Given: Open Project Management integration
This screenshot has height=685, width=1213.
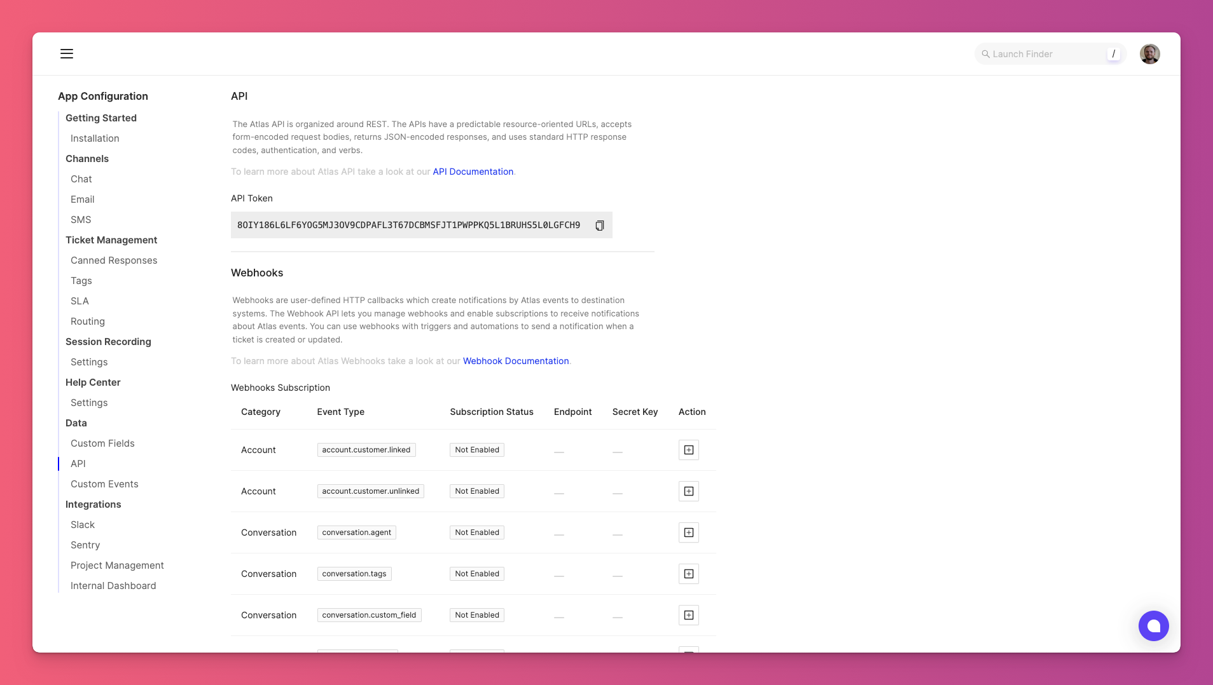Looking at the screenshot, I should pos(117,566).
